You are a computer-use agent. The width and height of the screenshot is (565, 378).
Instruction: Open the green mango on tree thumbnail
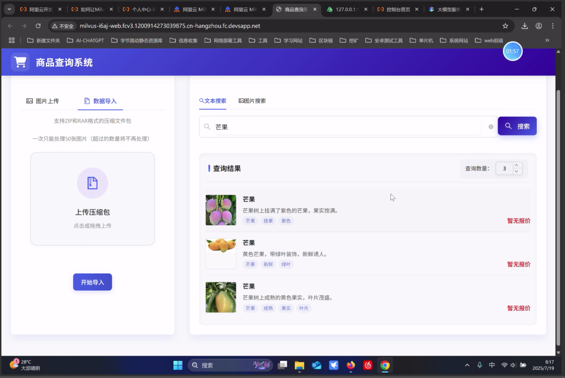pos(221,297)
